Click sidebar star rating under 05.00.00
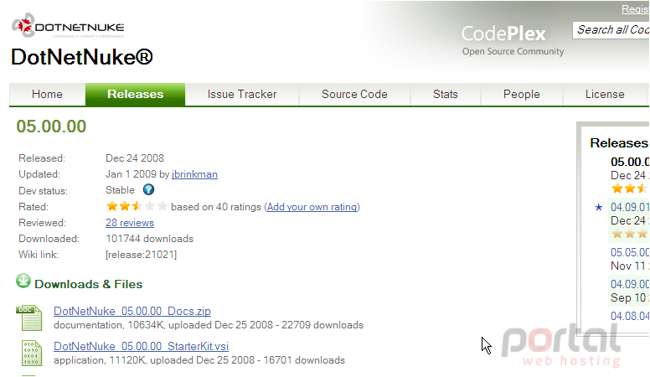 (629, 188)
